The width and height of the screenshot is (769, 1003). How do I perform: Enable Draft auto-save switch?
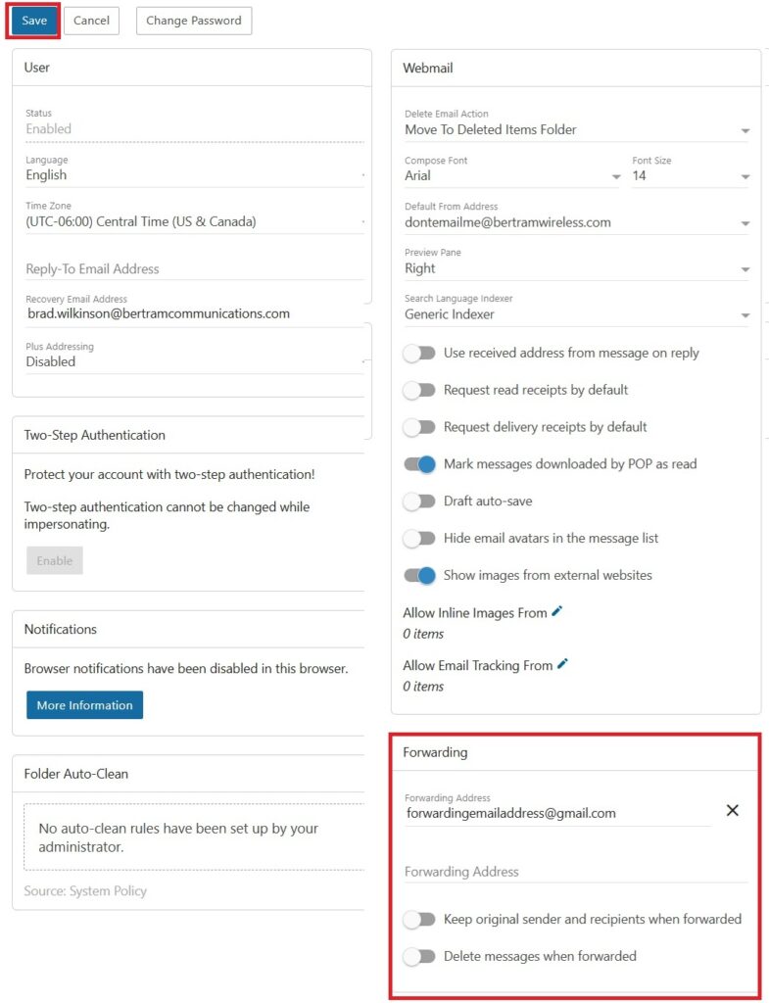(419, 501)
